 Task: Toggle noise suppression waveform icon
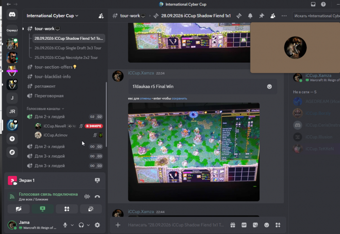[87, 197]
